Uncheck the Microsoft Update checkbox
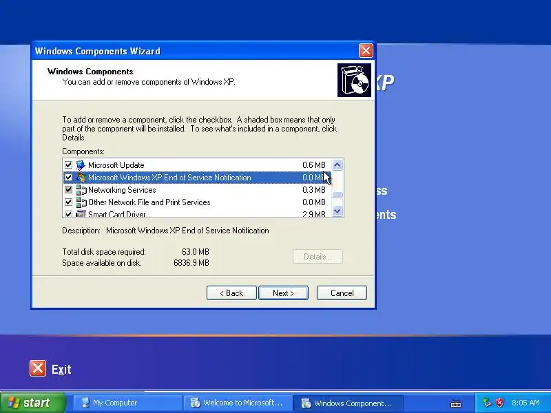The height and width of the screenshot is (413, 551). click(x=68, y=165)
